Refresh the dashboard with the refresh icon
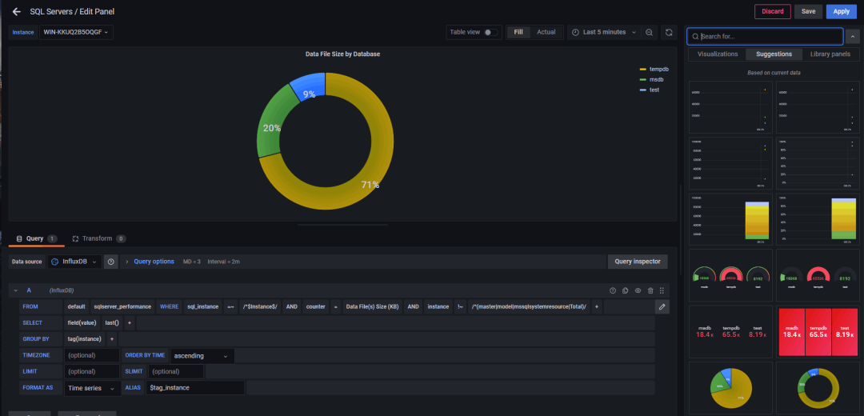Image resolution: width=864 pixels, height=416 pixels. point(669,33)
